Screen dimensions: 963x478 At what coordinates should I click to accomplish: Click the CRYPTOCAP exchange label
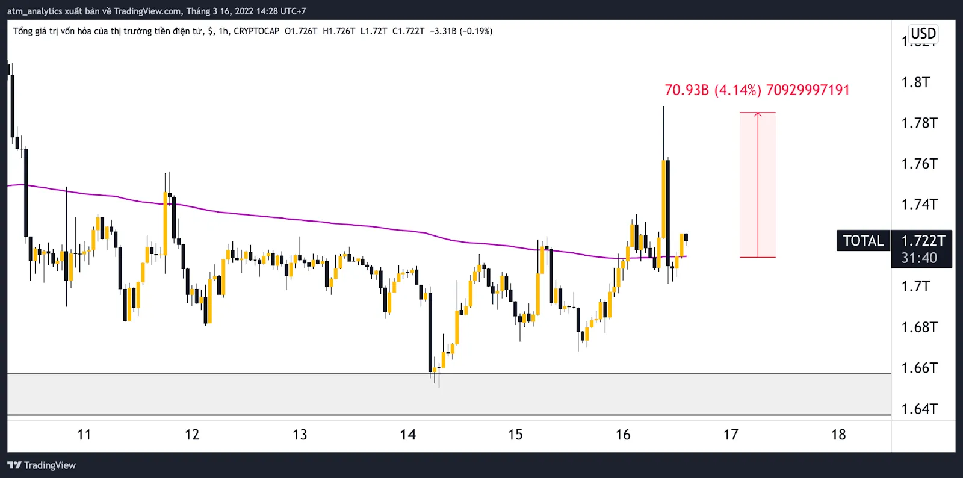[x=256, y=31]
